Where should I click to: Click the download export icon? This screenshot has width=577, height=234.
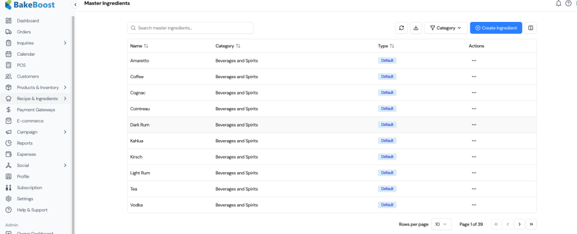[x=416, y=28]
